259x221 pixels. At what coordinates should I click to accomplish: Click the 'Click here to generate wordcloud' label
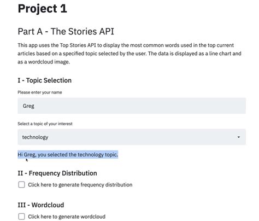point(67,217)
